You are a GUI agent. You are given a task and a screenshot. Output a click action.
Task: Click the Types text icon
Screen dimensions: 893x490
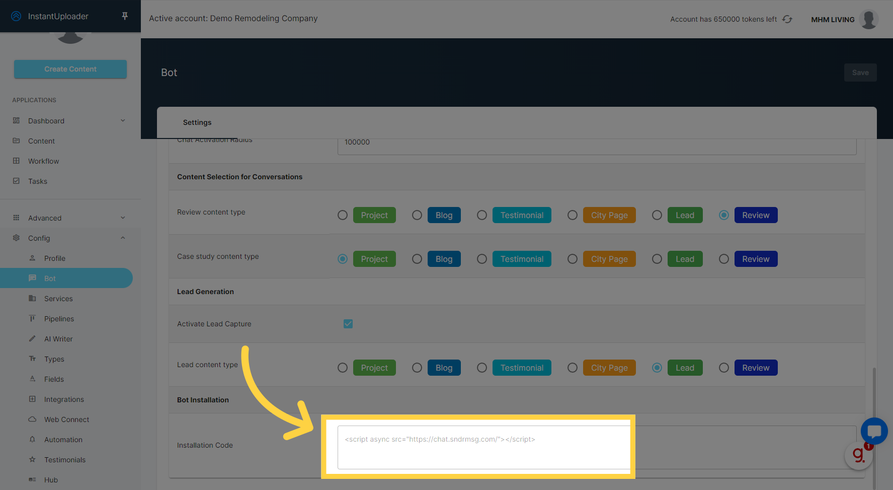[32, 359]
